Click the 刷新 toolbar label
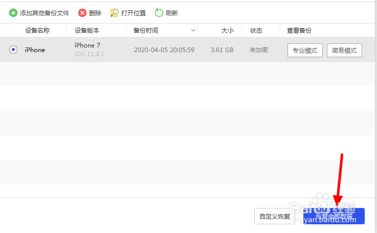 172,13
